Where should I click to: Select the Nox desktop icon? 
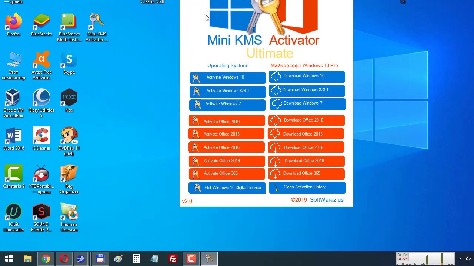point(69,101)
